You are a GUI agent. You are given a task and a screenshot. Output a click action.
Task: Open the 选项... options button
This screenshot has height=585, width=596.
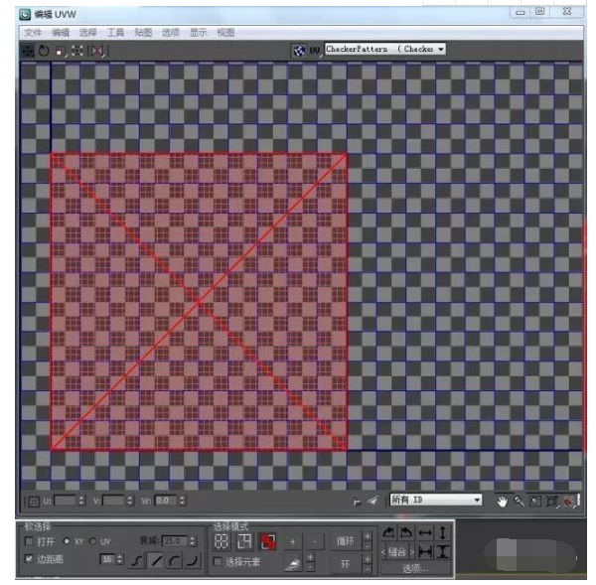(415, 569)
